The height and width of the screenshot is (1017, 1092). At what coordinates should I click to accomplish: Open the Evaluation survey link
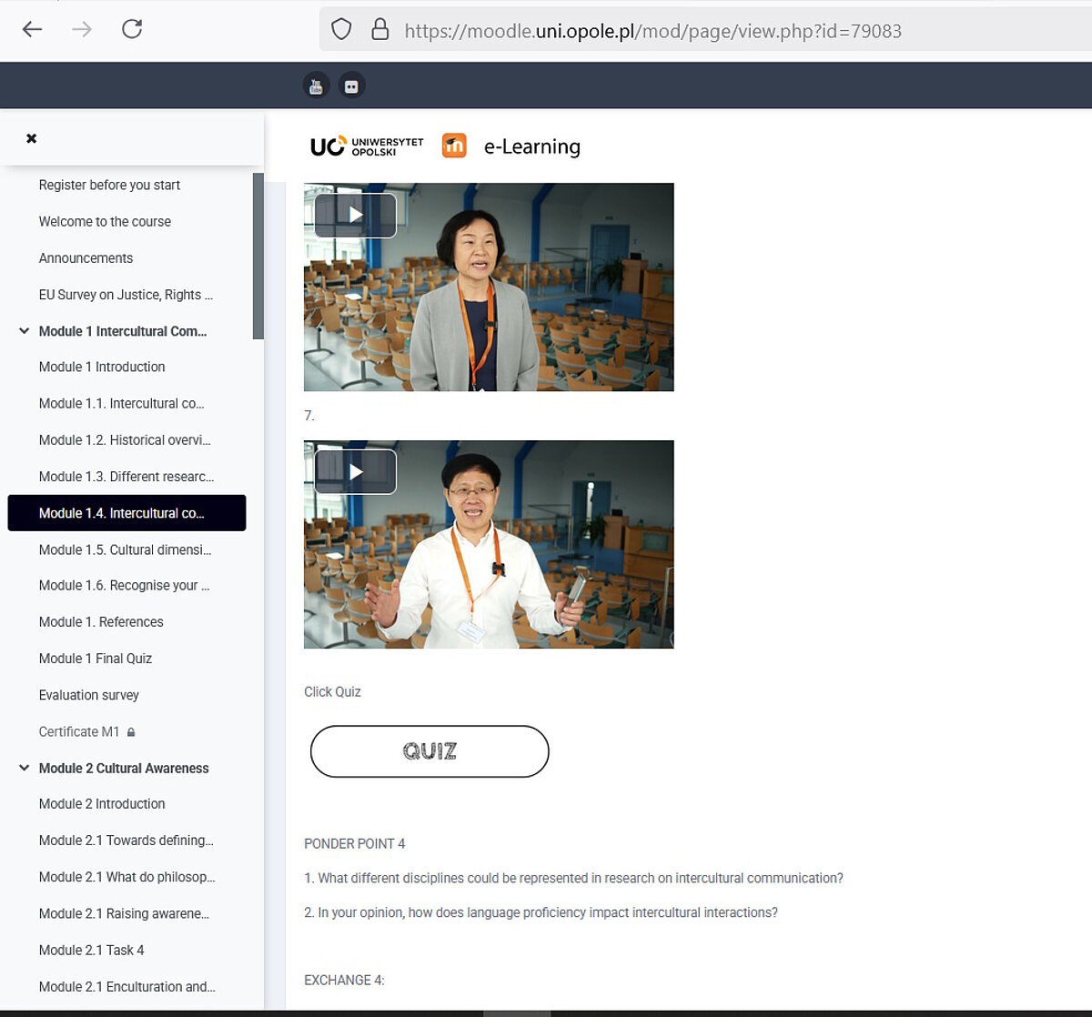(89, 695)
